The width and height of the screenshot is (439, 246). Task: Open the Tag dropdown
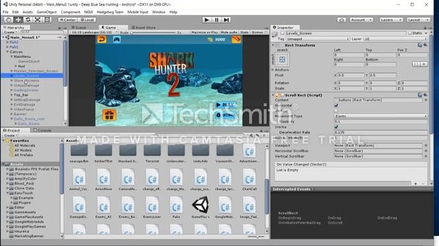pos(318,39)
